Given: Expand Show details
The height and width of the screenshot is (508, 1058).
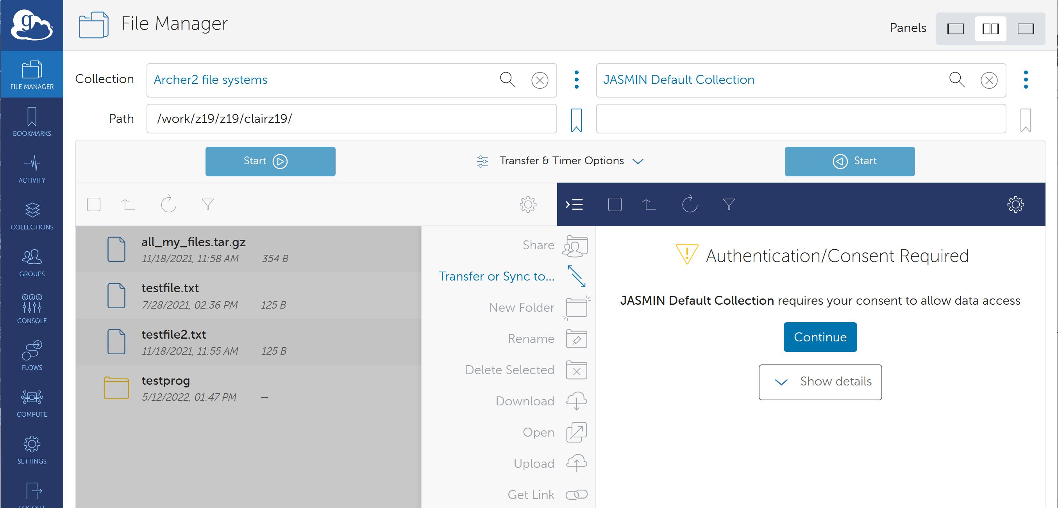Looking at the screenshot, I should 820,382.
